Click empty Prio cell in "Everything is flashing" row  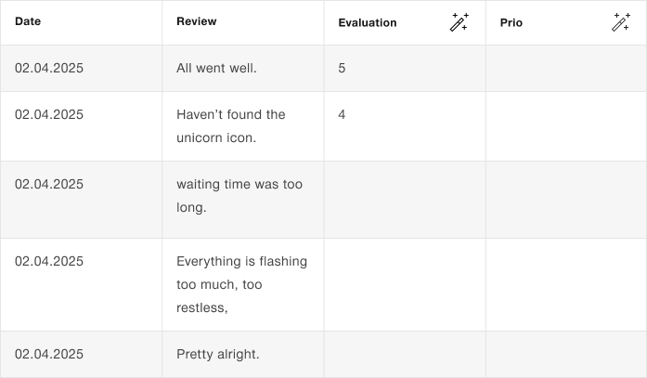tap(565, 284)
